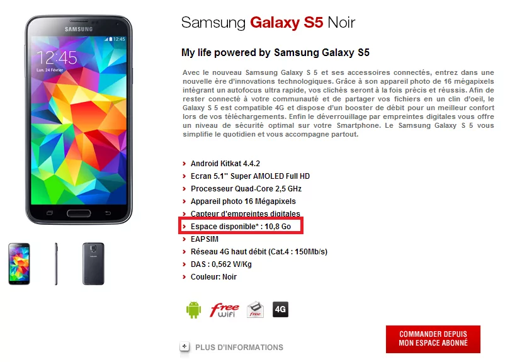Click the red arrow beside EAP SIM
Viewport: 505px width, 362px height.
[184, 239]
